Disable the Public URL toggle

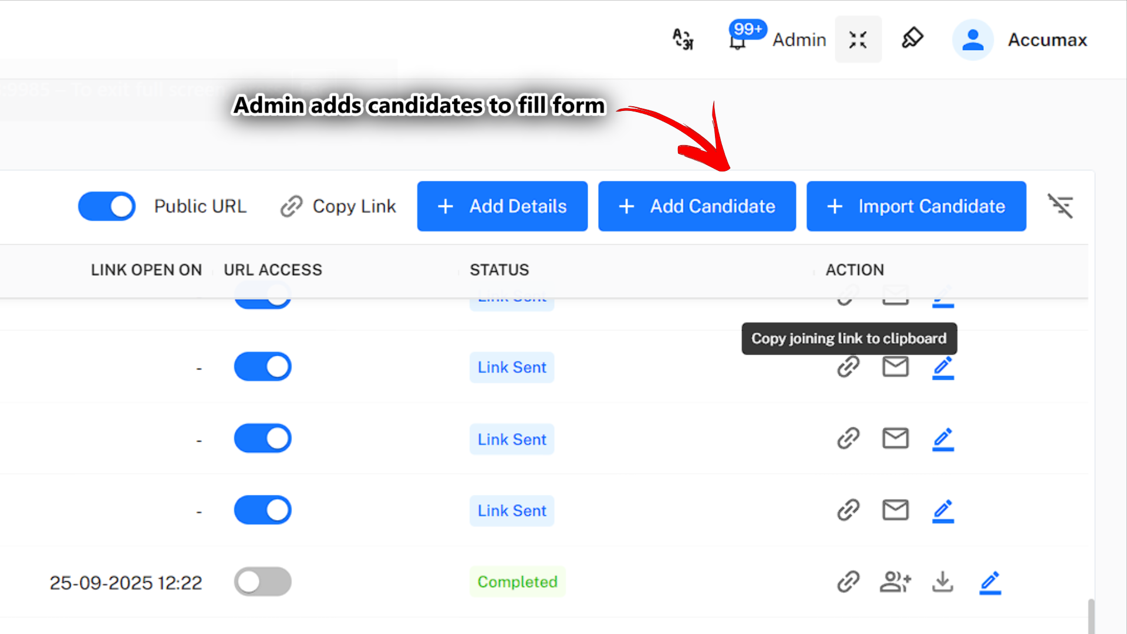pos(107,206)
